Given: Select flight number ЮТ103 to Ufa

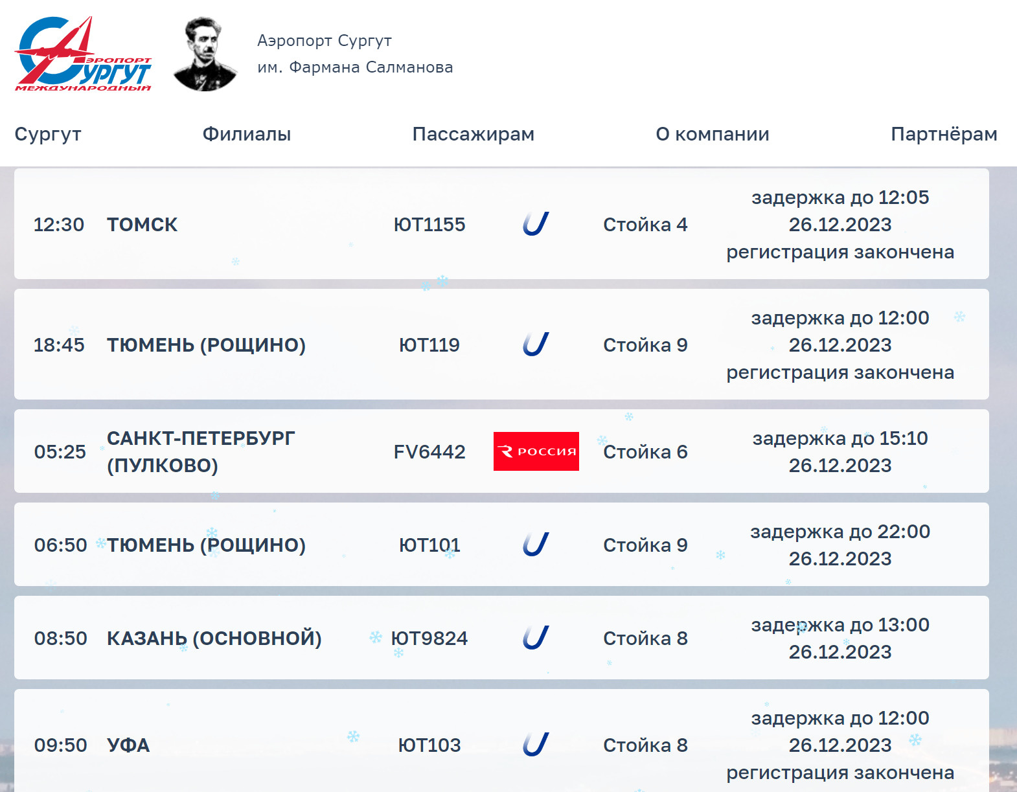Looking at the screenshot, I should 429,745.
